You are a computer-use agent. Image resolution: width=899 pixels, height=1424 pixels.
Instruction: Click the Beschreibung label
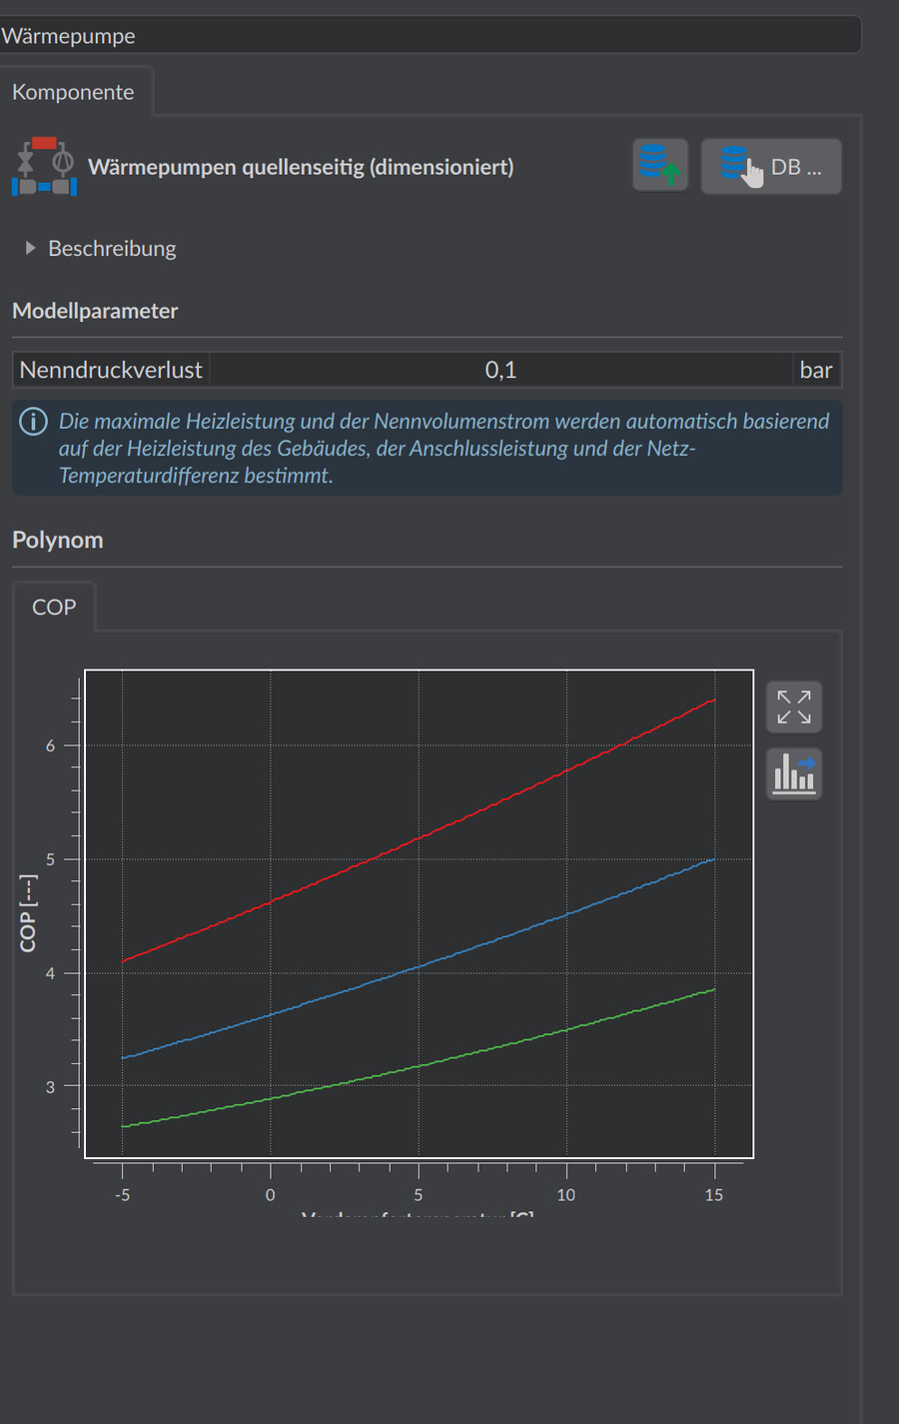pyautogui.click(x=112, y=248)
